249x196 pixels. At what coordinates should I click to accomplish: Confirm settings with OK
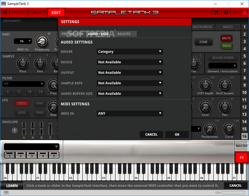click(x=177, y=134)
